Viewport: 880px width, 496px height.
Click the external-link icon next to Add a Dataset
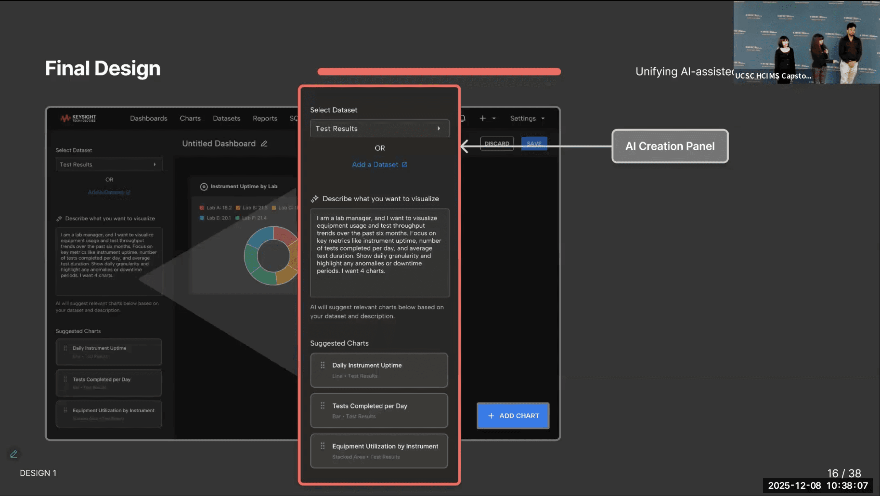405,165
